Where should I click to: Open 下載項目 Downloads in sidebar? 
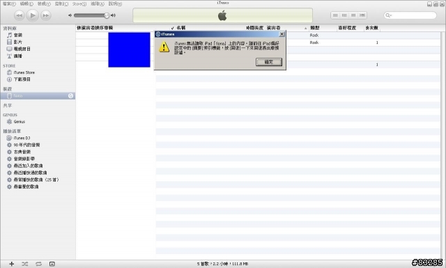[x=22, y=79]
